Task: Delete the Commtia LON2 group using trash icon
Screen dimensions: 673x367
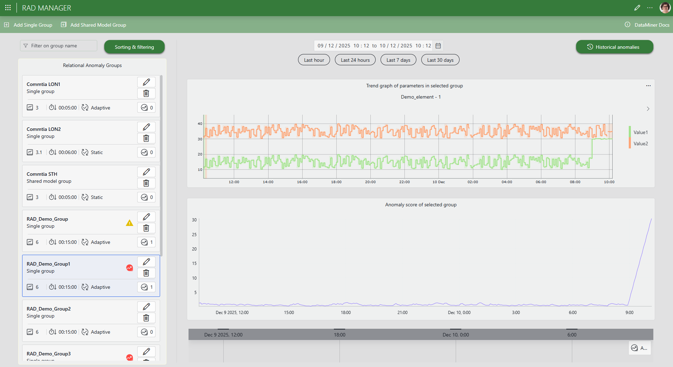Action: 146,138
